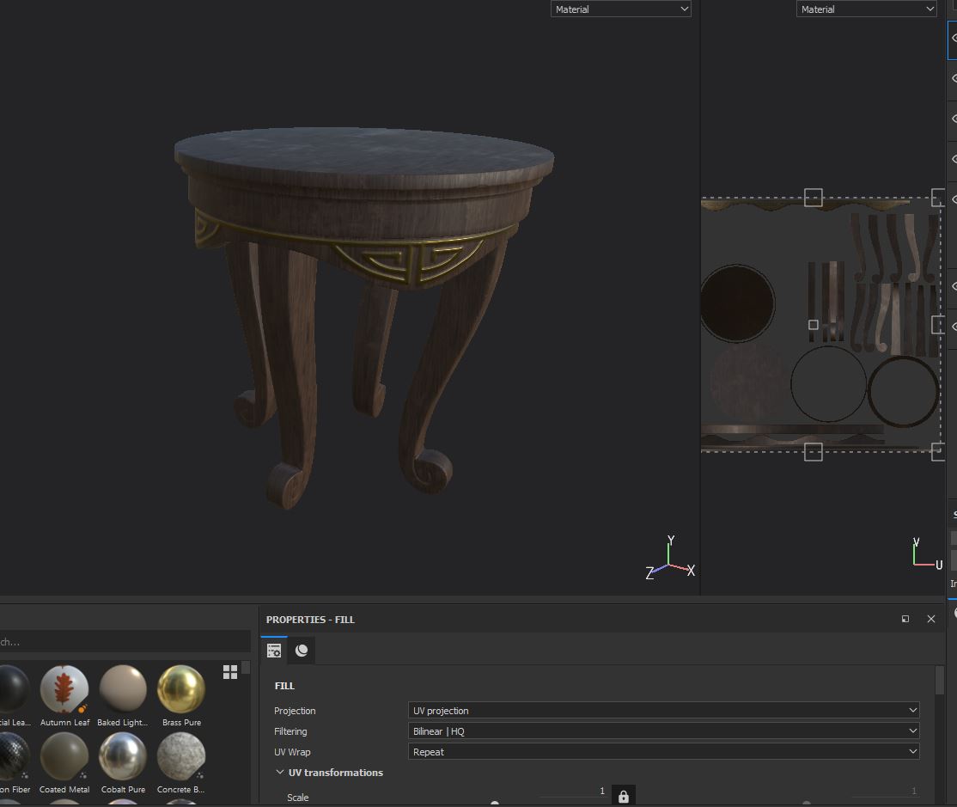The width and height of the screenshot is (957, 807).
Task: Click the top-center UV transform handle
Action: (x=813, y=198)
